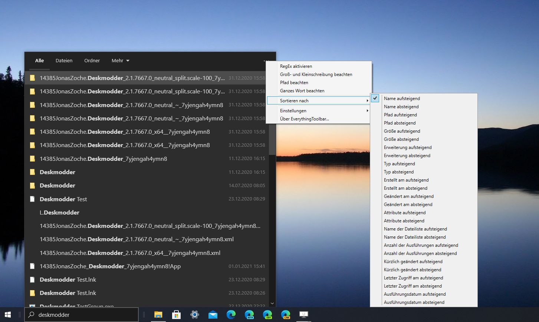Choose Kürzlich geändert absteigend
The height and width of the screenshot is (322, 539).
coord(424,270)
